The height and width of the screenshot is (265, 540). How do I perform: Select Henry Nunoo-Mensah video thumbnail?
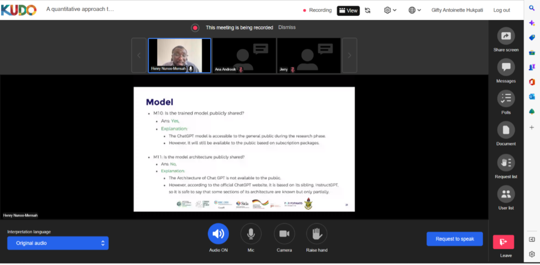pyautogui.click(x=179, y=55)
